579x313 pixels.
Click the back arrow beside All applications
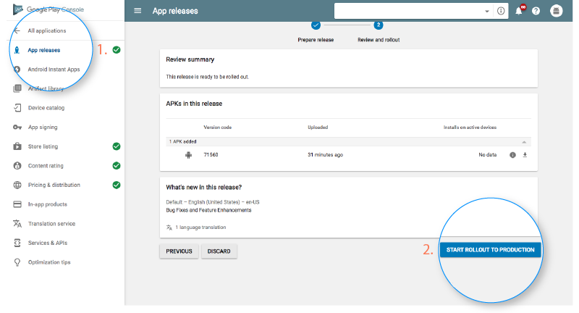point(17,30)
